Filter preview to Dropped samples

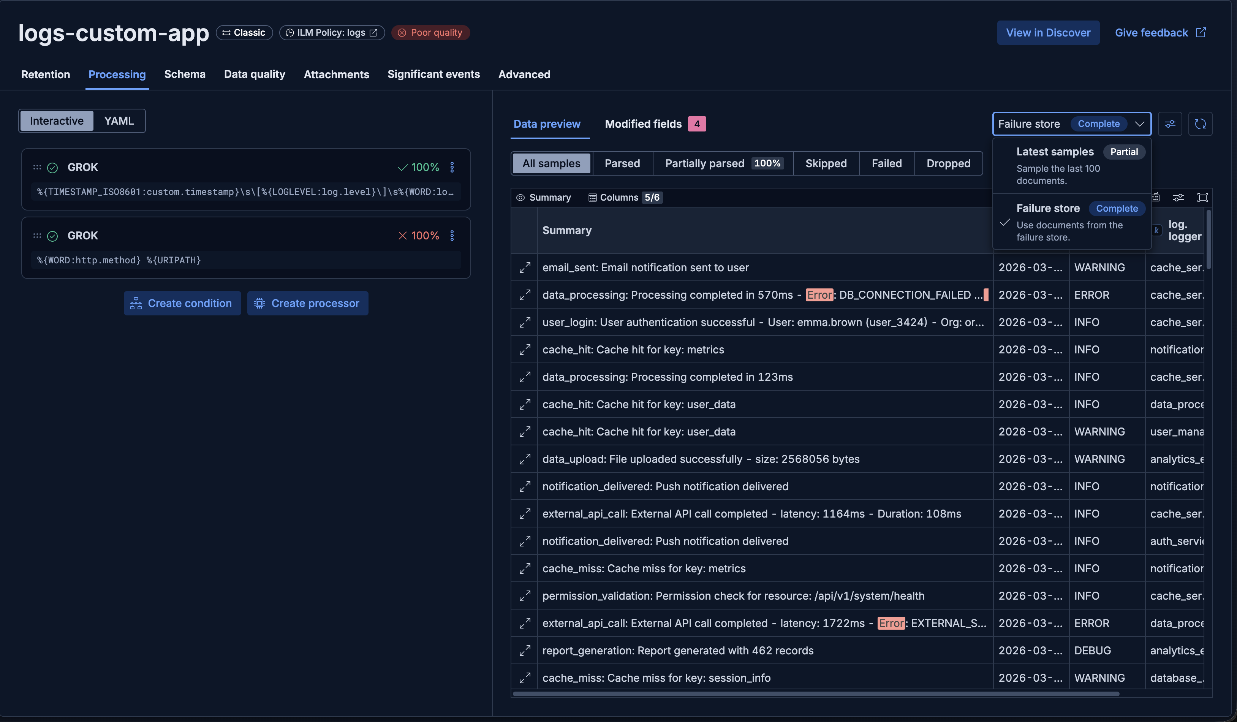(948, 163)
